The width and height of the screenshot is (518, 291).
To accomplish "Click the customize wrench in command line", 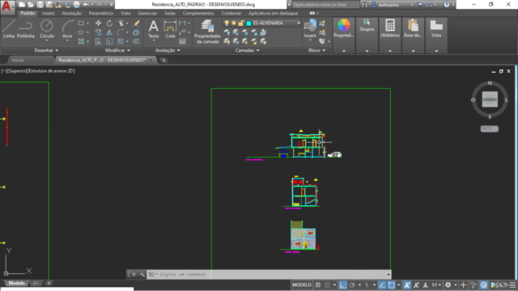I will coord(142,274).
